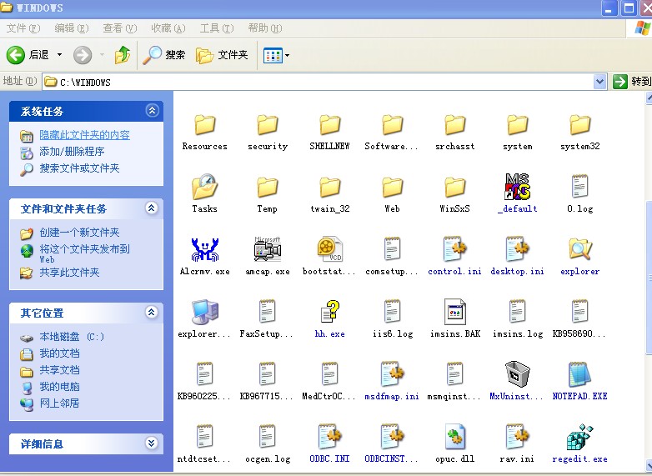Screen dimensions: 652x476
Task: Open the Search (搜索) toolbar button
Action: click(164, 55)
